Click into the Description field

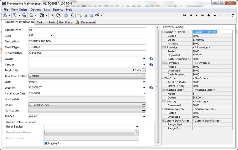(87, 42)
